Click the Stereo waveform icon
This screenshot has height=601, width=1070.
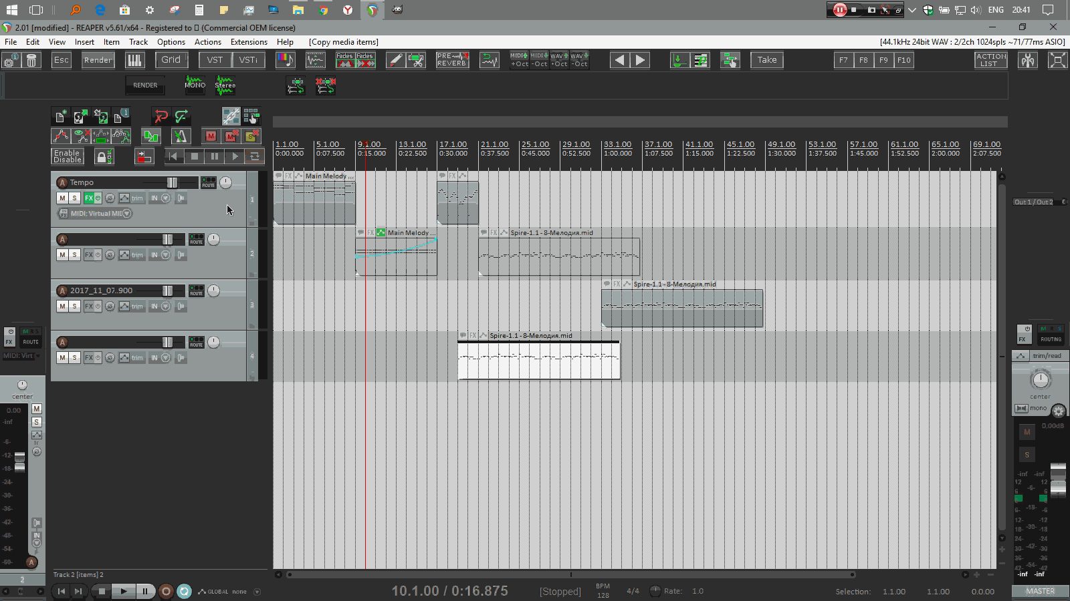225,85
